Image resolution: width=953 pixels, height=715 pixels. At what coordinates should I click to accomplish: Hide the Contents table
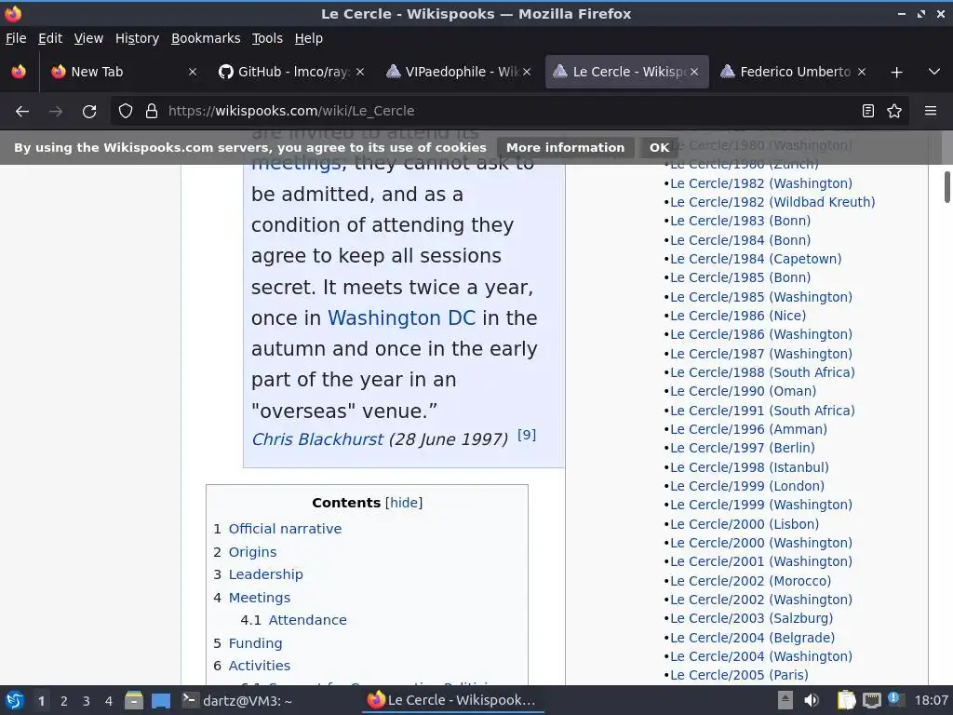tap(404, 503)
